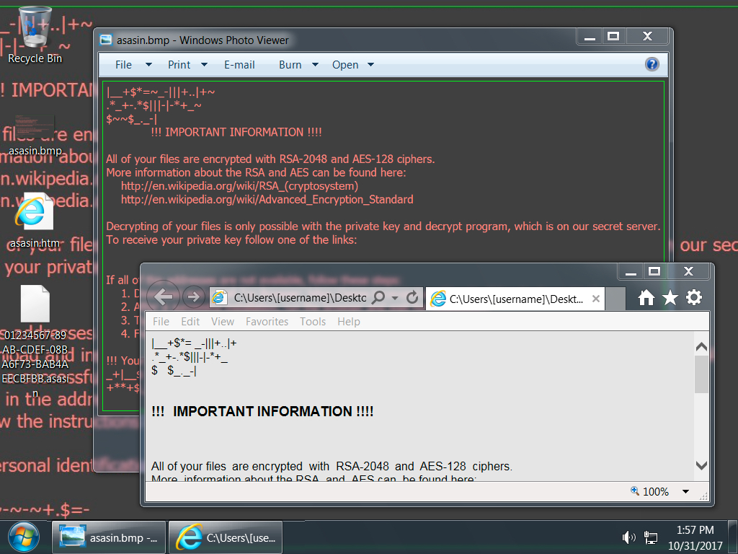Screen dimensions: 738x554
Task: Click the IE scrollbar up arrow
Action: 701,347
